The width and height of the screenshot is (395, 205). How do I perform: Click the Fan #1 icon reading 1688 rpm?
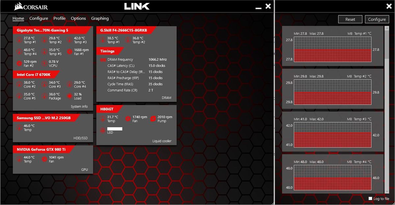pos(69,52)
